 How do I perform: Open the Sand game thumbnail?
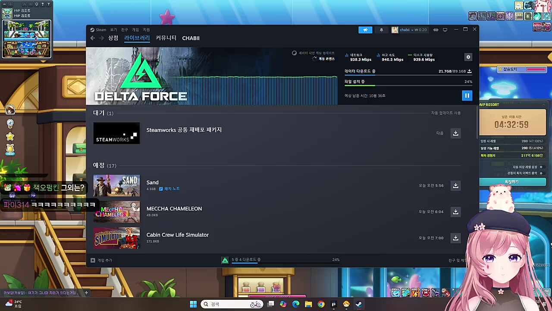[116, 186]
